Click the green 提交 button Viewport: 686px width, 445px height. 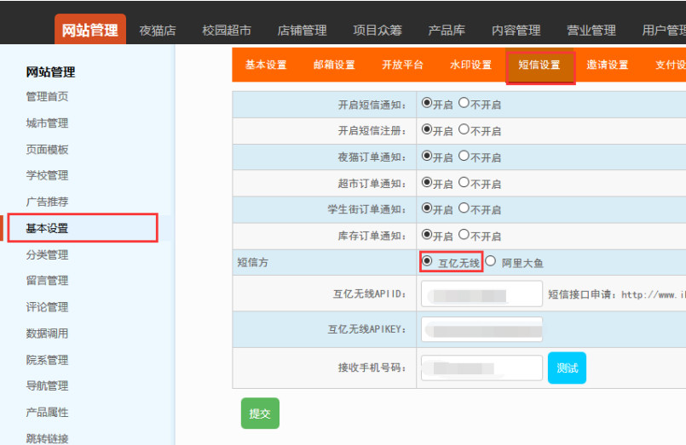260,413
